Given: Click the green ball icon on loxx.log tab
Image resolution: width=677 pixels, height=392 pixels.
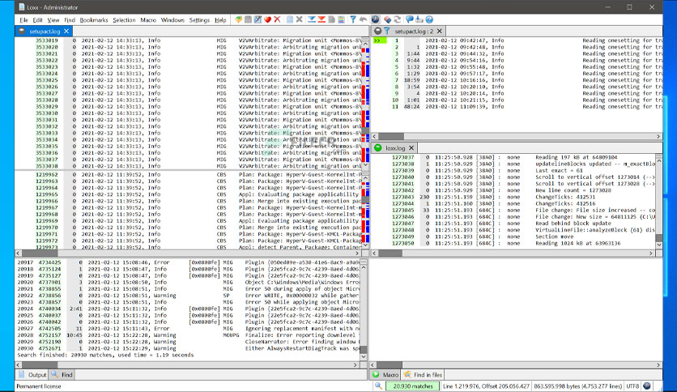Looking at the screenshot, I should point(378,147).
